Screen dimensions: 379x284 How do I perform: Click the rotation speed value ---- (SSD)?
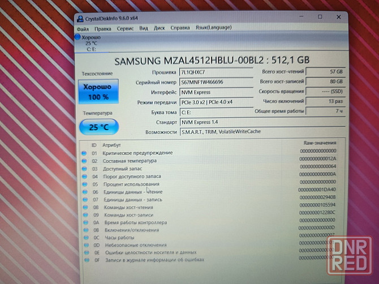tap(325, 92)
